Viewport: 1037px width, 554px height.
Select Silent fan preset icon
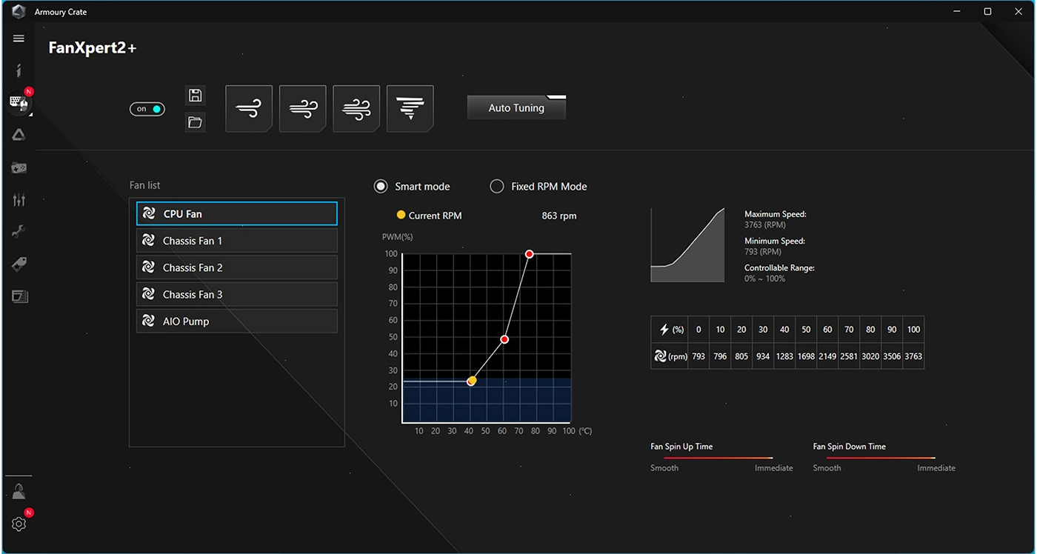click(x=249, y=108)
